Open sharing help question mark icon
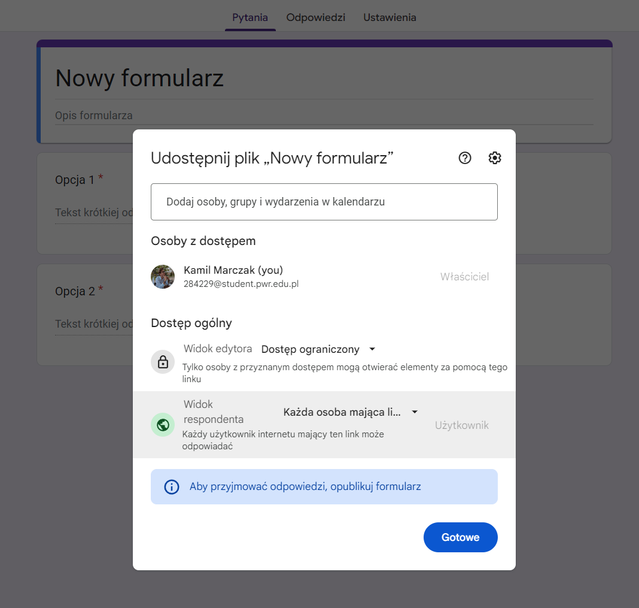Viewport: 639px width, 608px height. (x=465, y=158)
